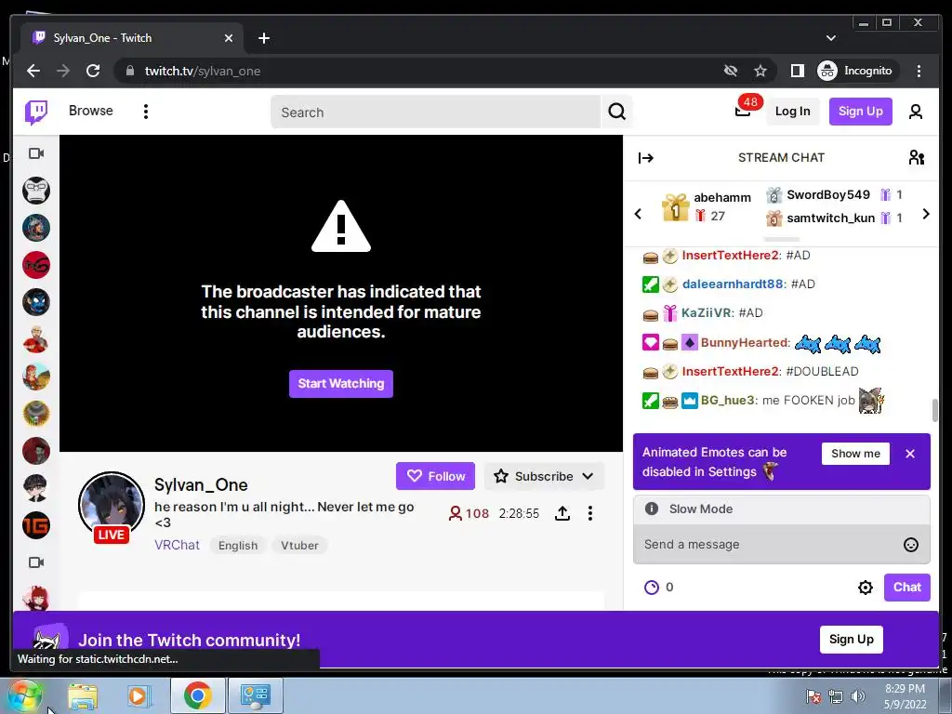Click Show me on emotes banner
This screenshot has width=952, height=714.
855,454
